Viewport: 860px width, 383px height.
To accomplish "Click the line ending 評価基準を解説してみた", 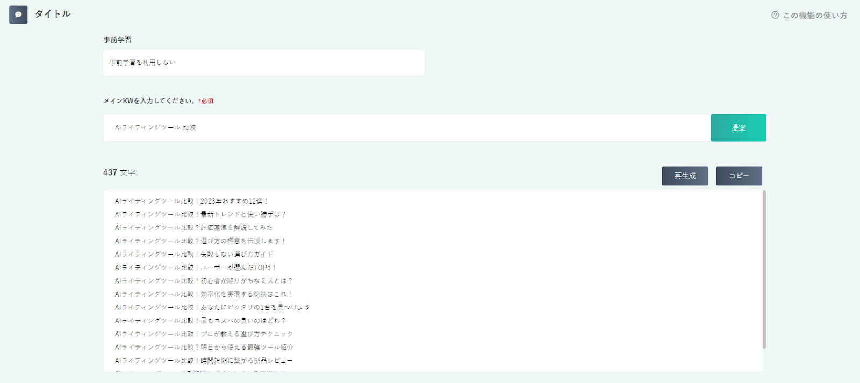I will [193, 228].
